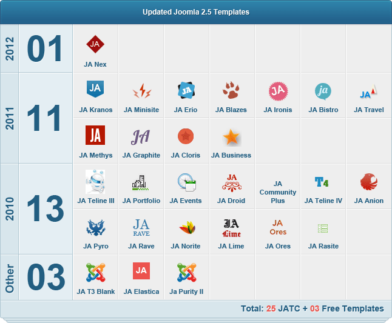Select the JA Events clock calendar icon
The width and height of the screenshot is (392, 323).
[x=187, y=182]
